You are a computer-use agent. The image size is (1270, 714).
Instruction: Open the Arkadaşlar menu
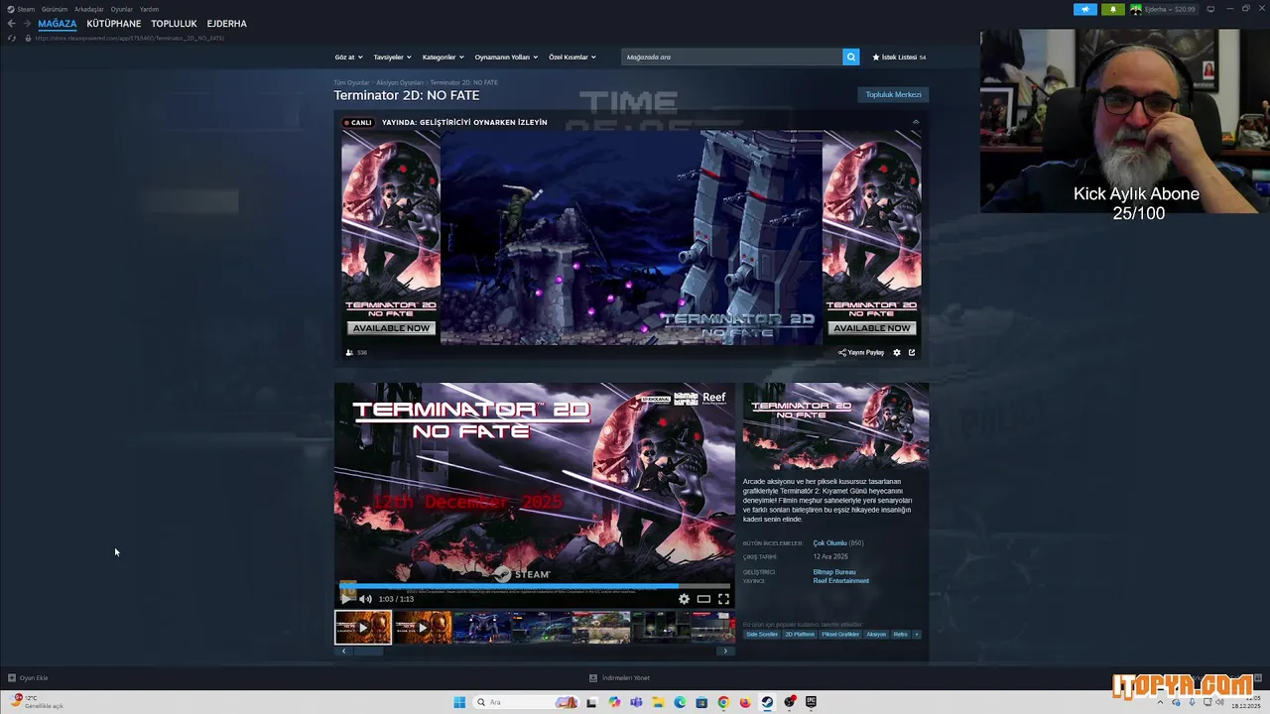[89, 9]
